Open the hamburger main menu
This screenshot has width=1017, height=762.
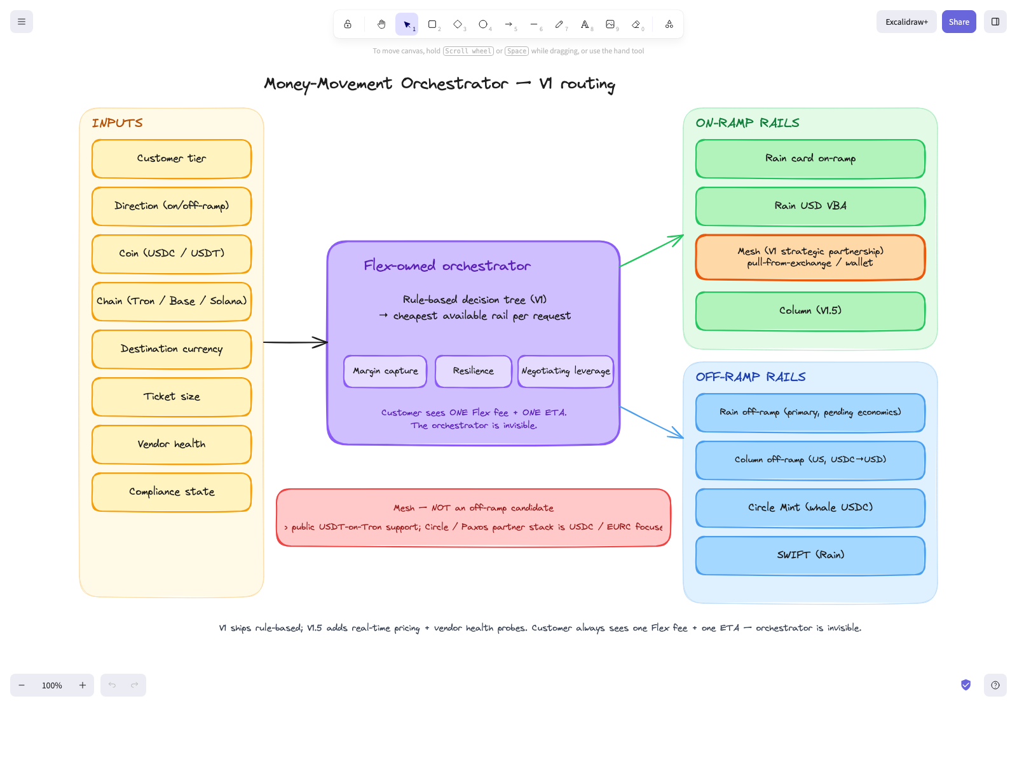(x=22, y=22)
